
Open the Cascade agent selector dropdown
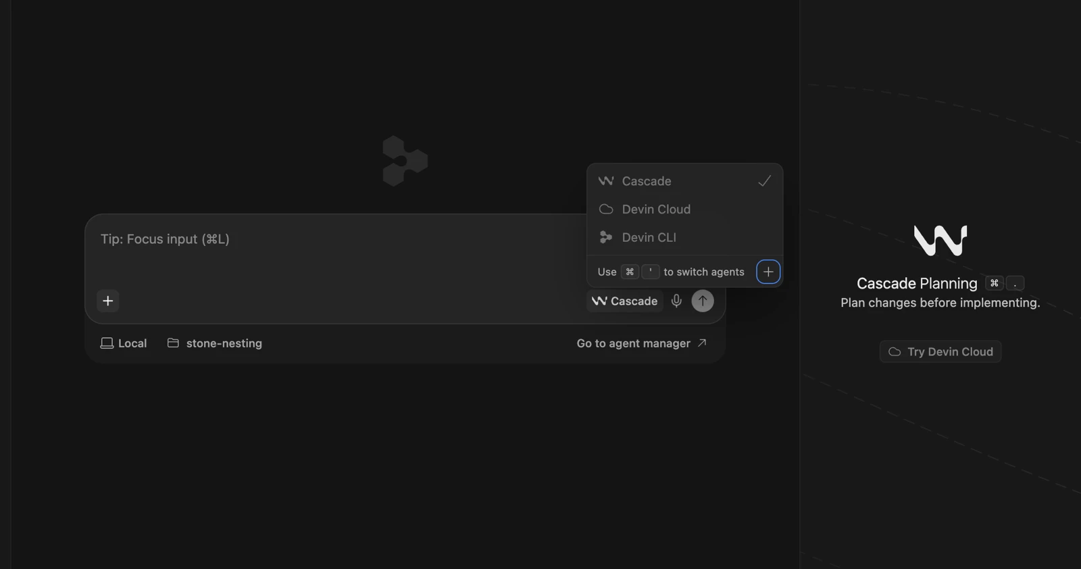click(624, 301)
